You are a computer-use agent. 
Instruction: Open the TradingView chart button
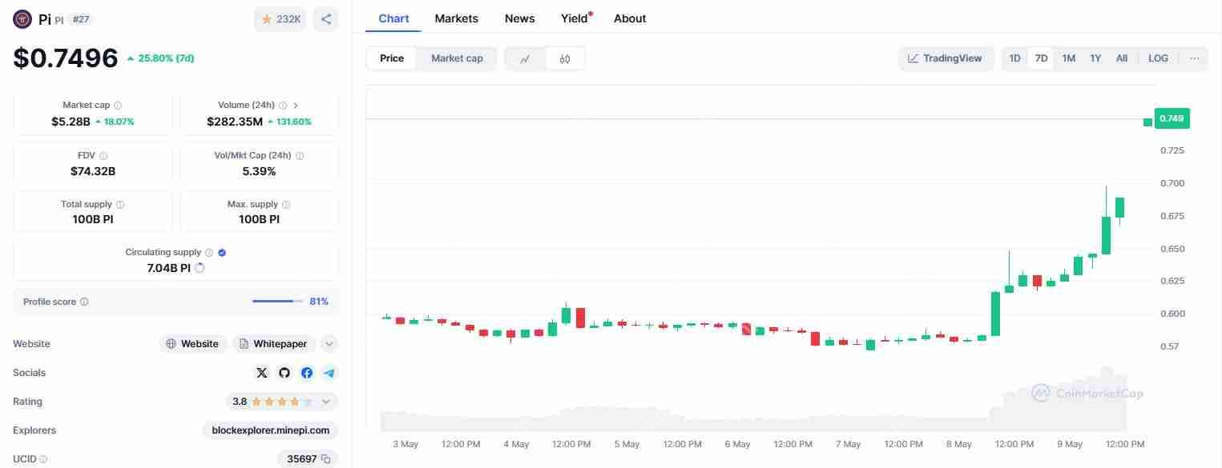click(945, 58)
